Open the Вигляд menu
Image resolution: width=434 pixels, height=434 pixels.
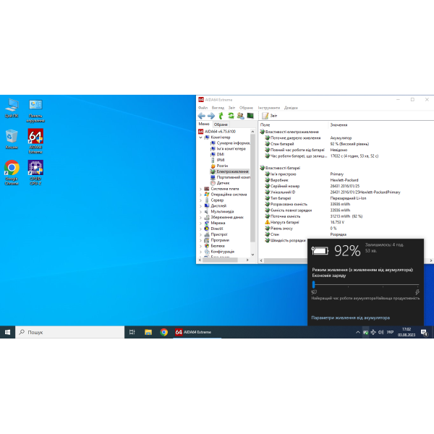[218, 108]
